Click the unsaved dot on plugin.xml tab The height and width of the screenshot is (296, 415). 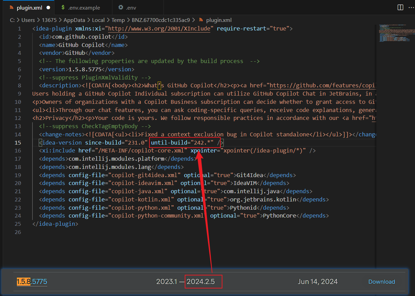pos(48,7)
